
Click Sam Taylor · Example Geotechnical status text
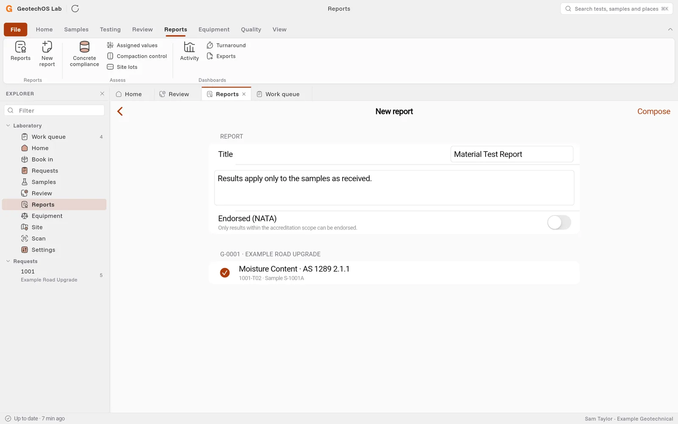pyautogui.click(x=629, y=419)
